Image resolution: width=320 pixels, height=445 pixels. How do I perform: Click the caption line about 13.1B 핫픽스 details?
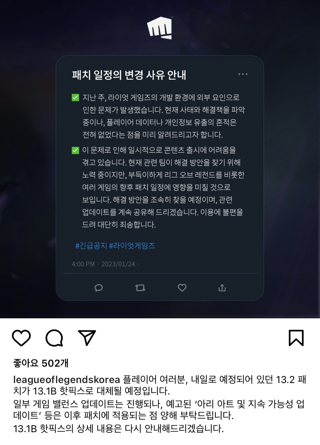[118, 429]
